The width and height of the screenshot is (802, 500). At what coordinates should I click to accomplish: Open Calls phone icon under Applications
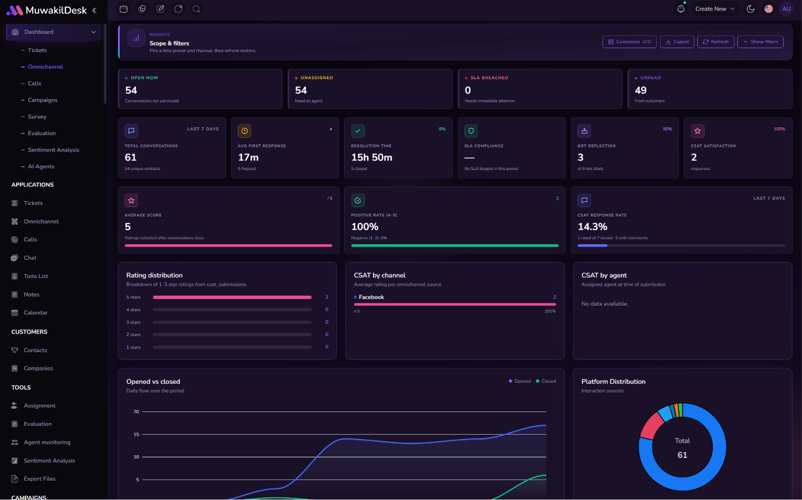[15, 240]
